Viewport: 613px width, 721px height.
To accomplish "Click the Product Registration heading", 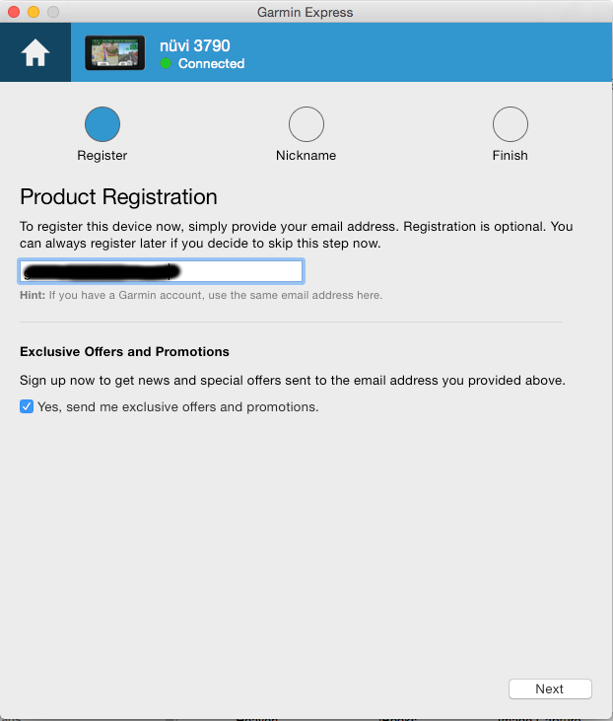I will point(118,197).
